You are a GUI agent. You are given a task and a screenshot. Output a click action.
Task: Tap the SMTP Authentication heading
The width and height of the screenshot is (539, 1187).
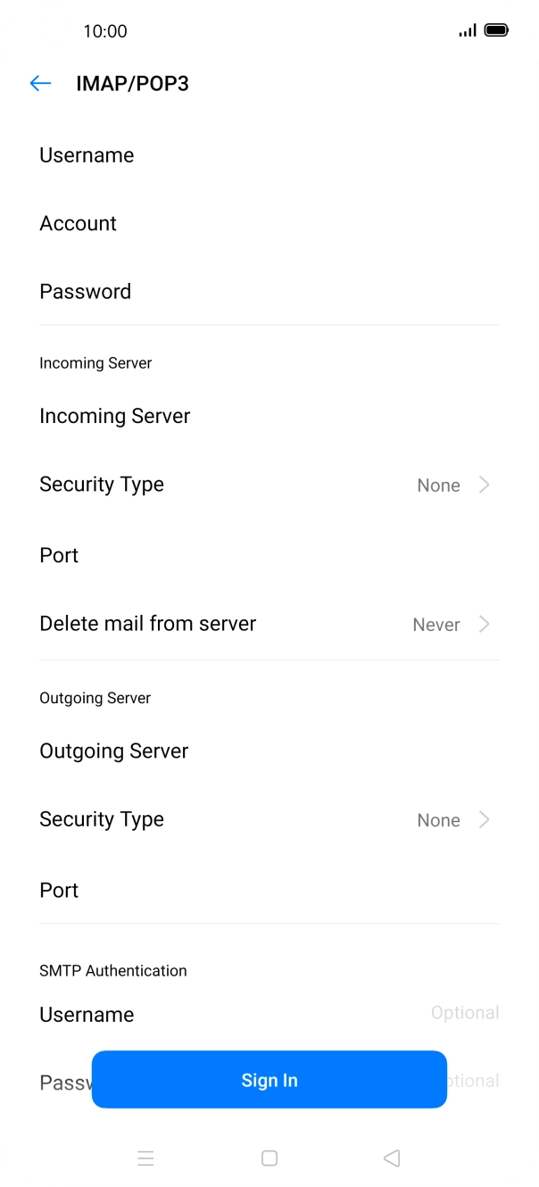(112, 970)
